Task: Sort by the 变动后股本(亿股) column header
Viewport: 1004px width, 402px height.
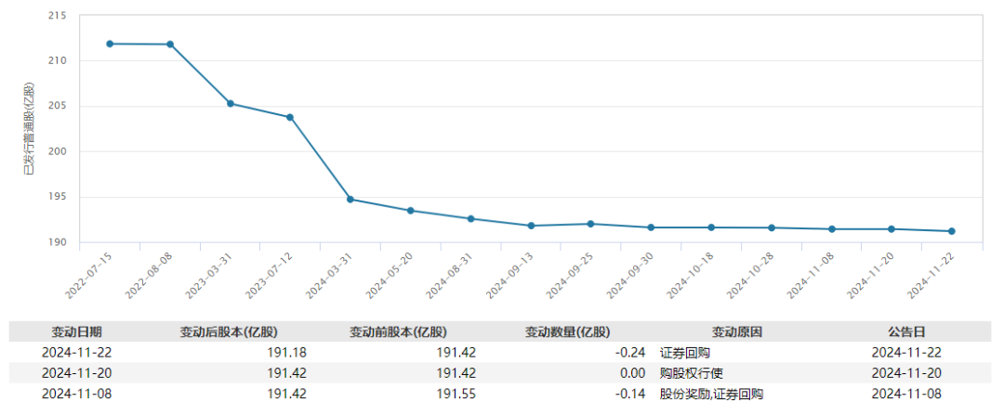Action: click(x=229, y=331)
